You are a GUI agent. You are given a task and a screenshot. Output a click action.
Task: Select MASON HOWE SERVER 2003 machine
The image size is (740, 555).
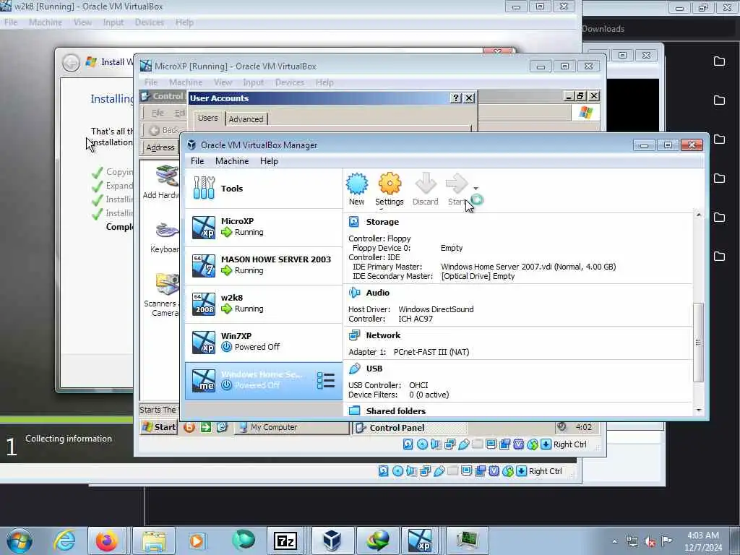tap(263, 265)
